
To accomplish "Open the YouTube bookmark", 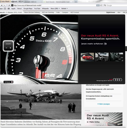I will tap(37, 9).
